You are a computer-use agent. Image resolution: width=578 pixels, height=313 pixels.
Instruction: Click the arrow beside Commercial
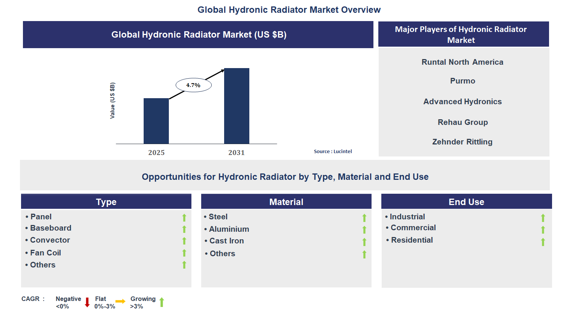click(543, 229)
